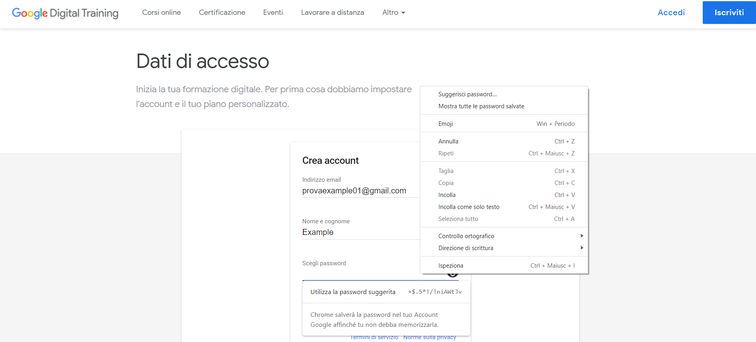Go to Certificazione page
Image resolution: width=756 pixels, height=342 pixels.
222,12
